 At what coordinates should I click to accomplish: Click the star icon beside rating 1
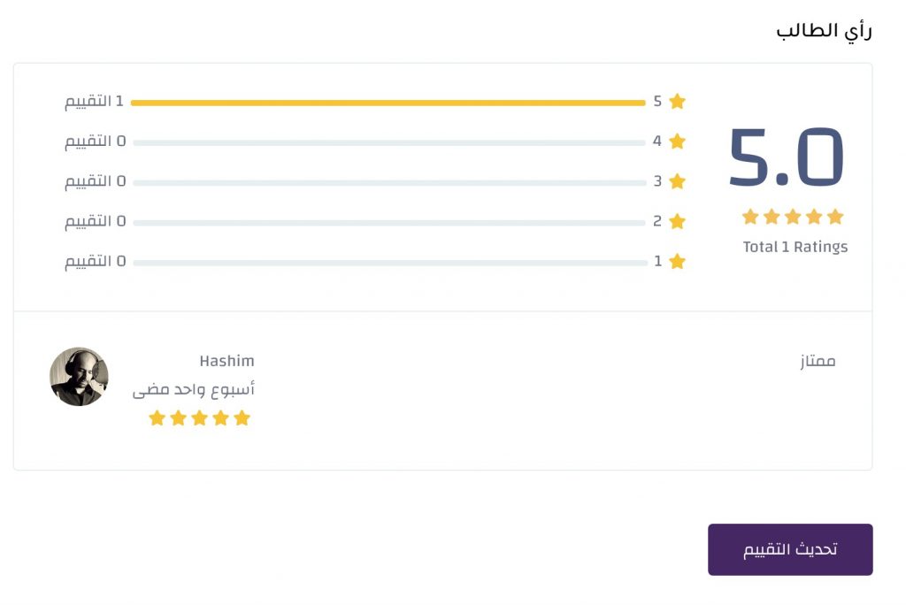coord(678,262)
